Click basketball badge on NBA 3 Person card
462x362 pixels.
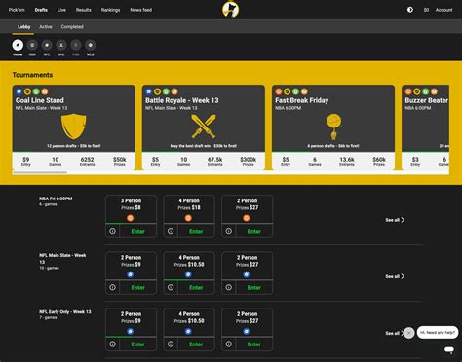[x=131, y=218]
